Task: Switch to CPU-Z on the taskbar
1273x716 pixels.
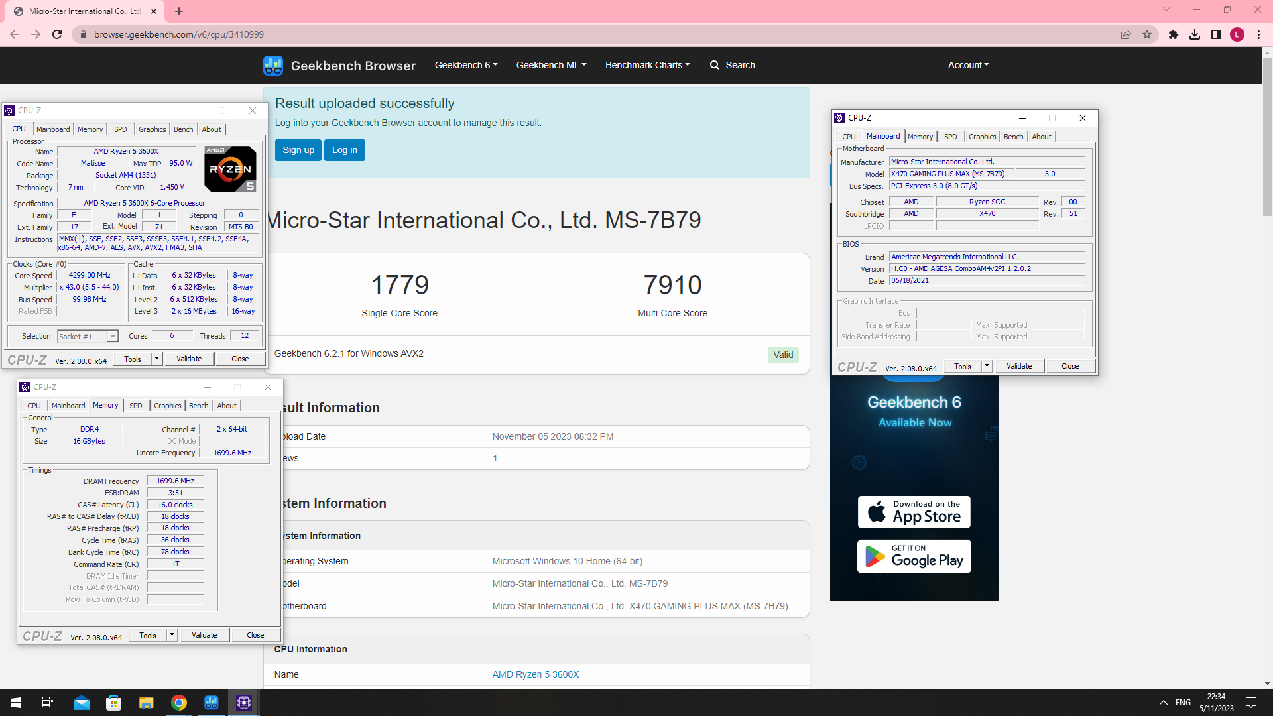Action: tap(244, 703)
